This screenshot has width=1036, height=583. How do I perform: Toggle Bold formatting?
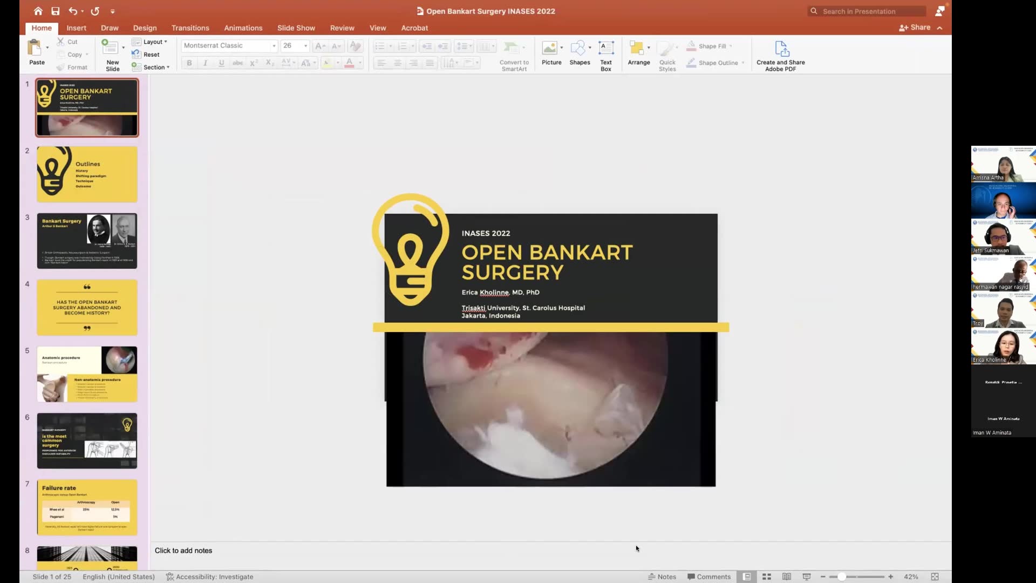point(189,63)
